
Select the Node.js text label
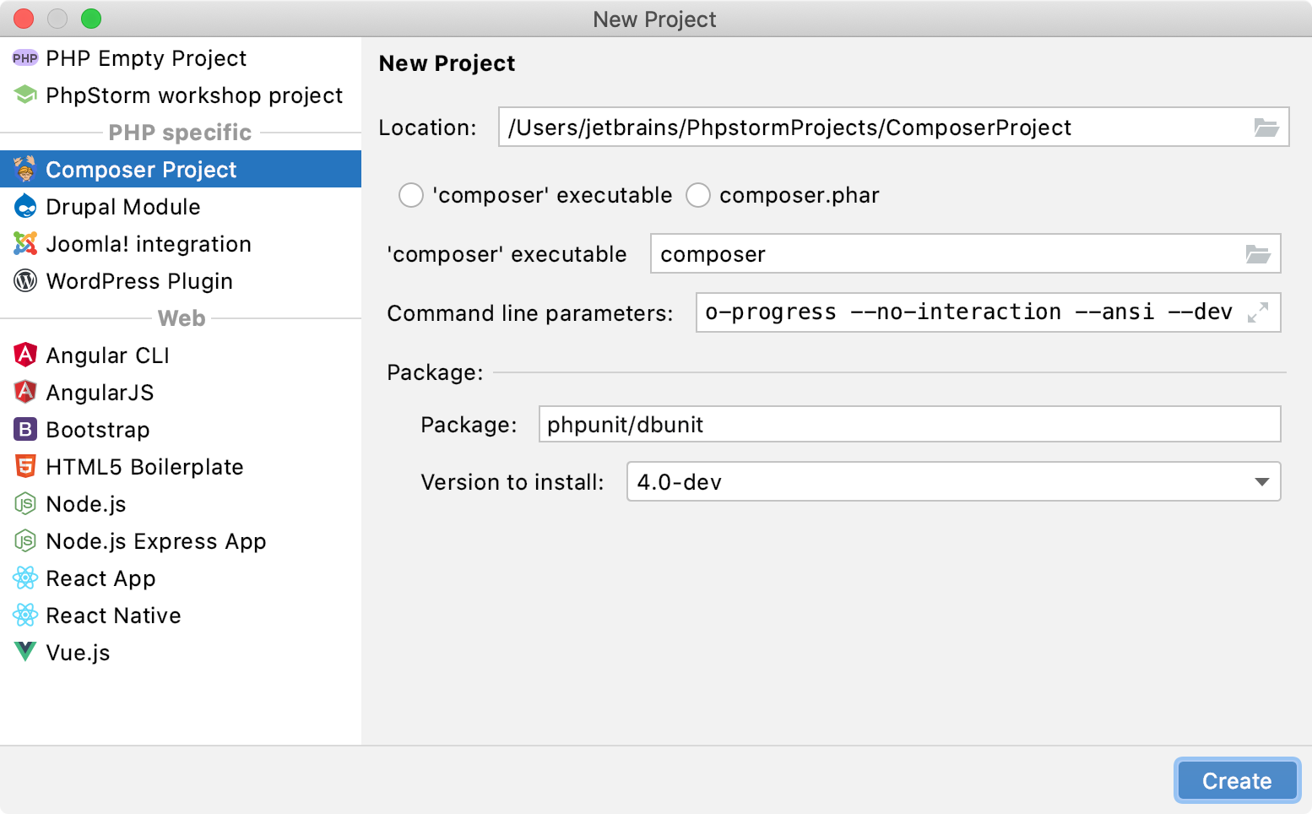(x=86, y=504)
